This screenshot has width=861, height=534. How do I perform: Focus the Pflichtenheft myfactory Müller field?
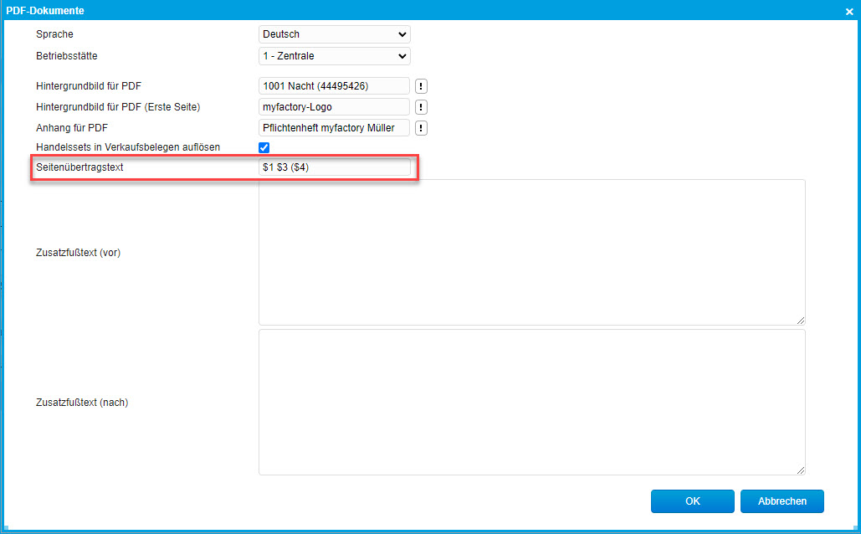(x=335, y=128)
